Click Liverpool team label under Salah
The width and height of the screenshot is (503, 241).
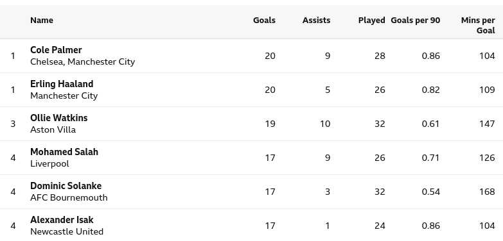coord(49,163)
